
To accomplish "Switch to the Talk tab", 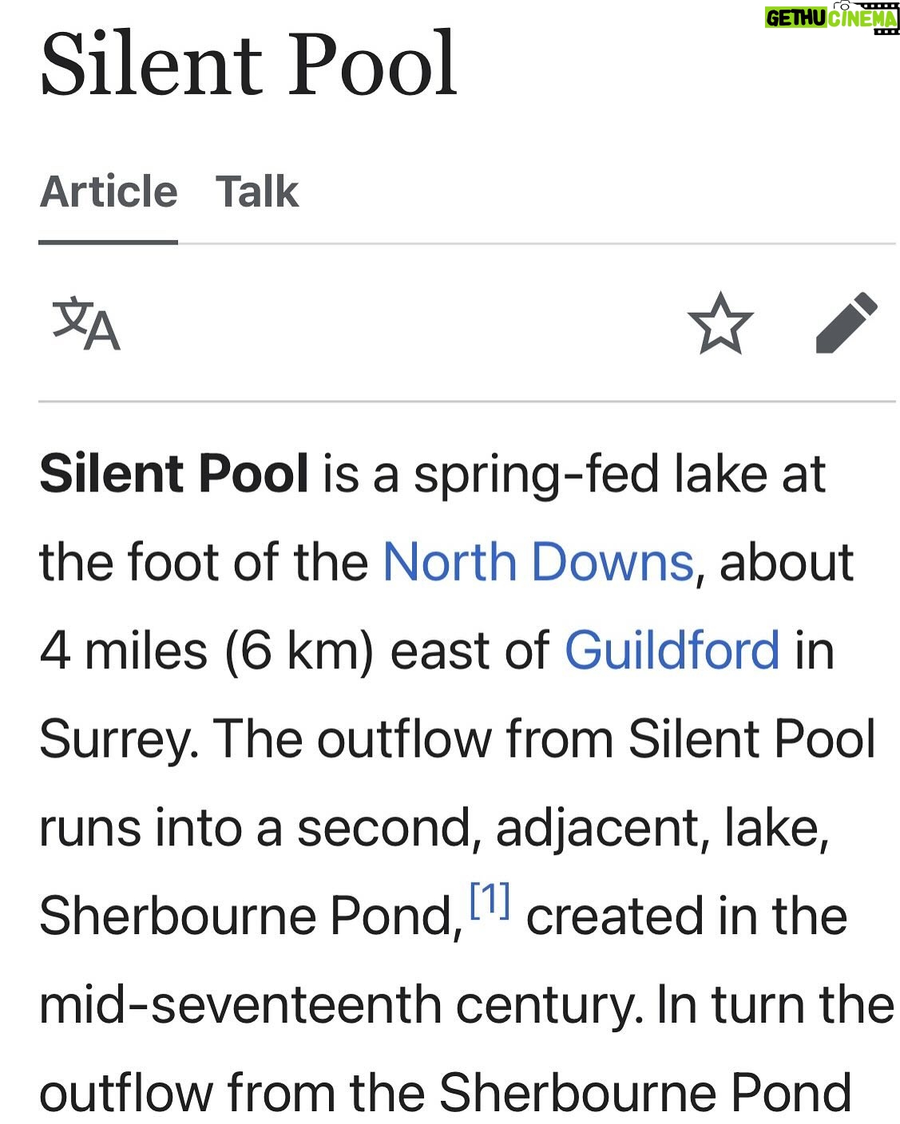I will click(256, 192).
